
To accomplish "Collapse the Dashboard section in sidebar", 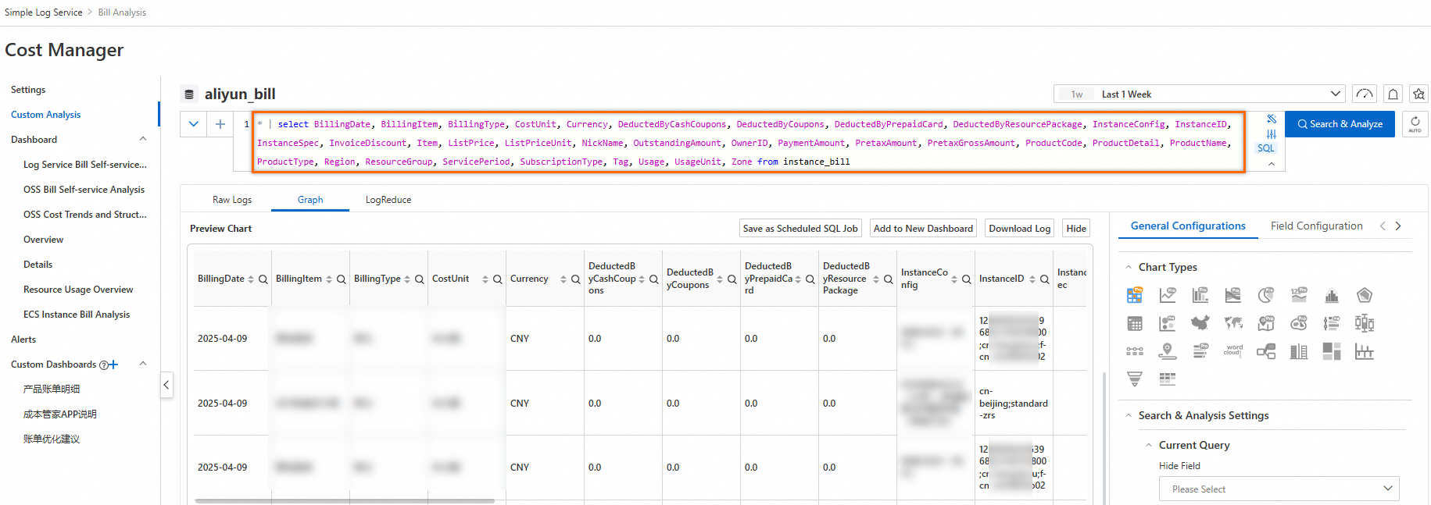I will click(143, 139).
